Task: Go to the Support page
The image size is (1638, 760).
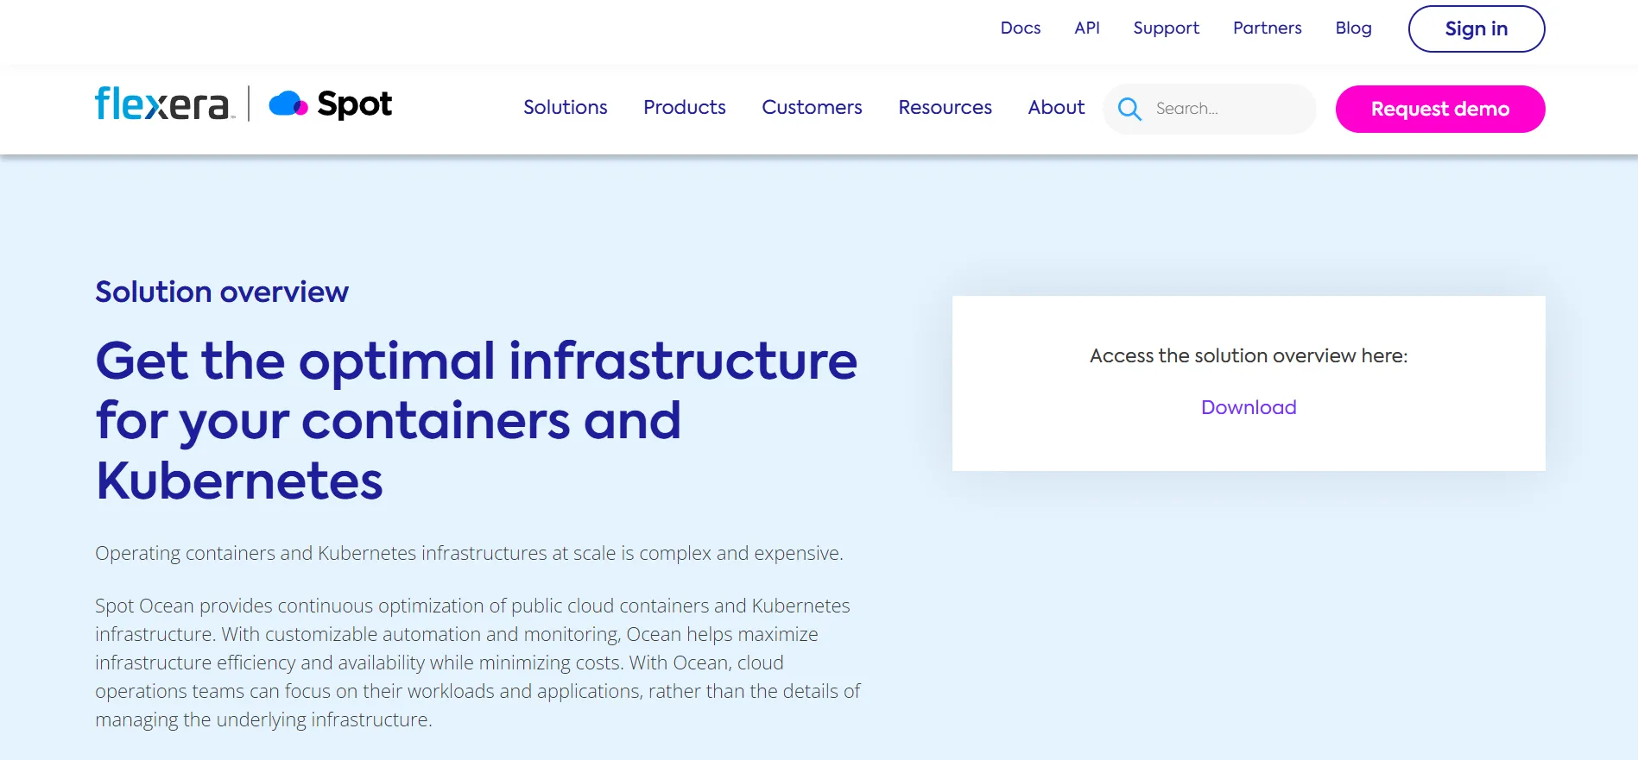Action: click(x=1167, y=28)
